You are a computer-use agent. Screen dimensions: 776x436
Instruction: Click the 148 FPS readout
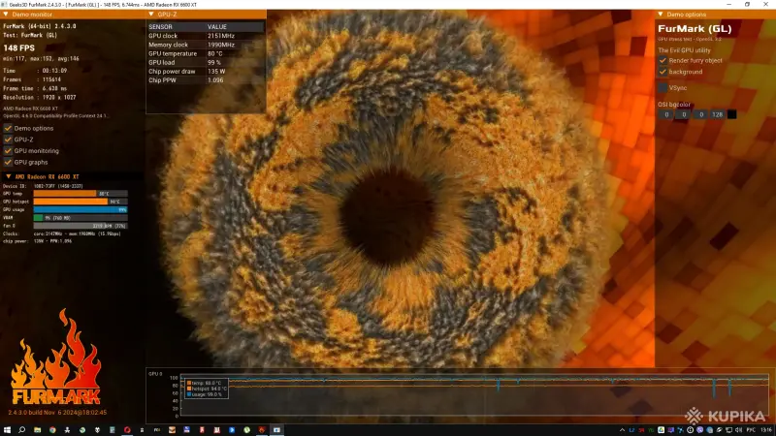[x=18, y=47]
